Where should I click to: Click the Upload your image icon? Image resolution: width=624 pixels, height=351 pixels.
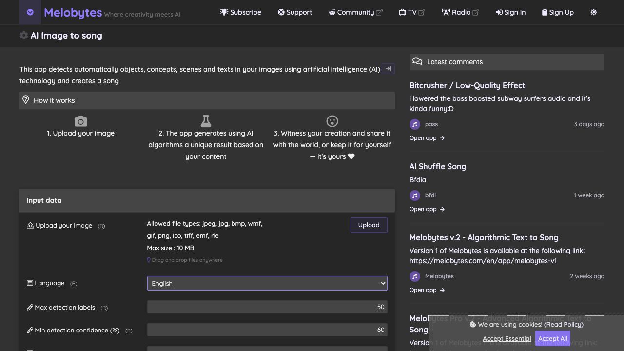coord(30,225)
